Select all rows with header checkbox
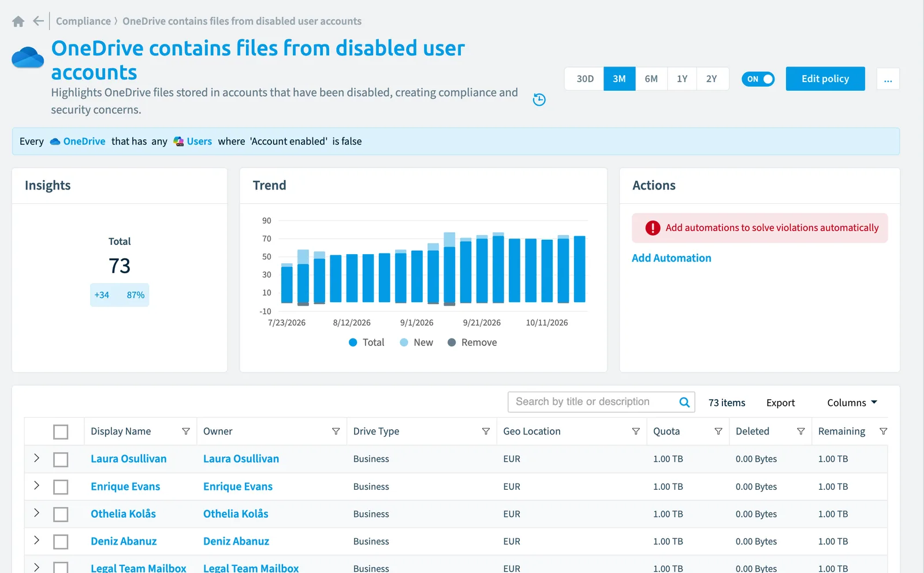Screen dimensions: 924x573 [61, 431]
